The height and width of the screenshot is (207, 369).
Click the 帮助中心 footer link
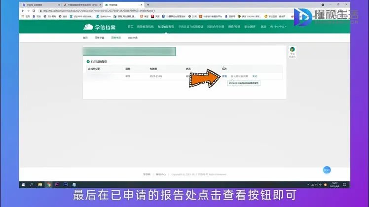click(x=161, y=174)
